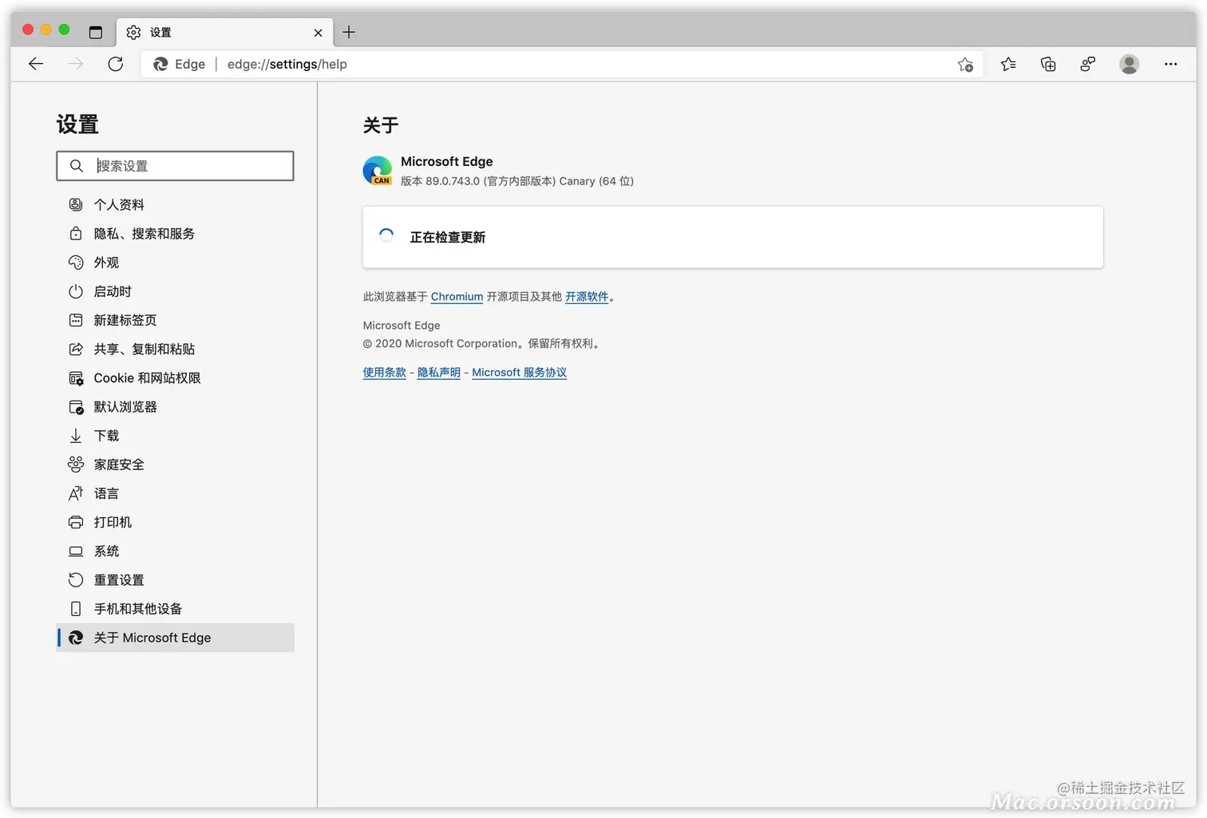Select 关于 Microsoft Edge item
This screenshot has width=1207, height=818.
(x=175, y=638)
